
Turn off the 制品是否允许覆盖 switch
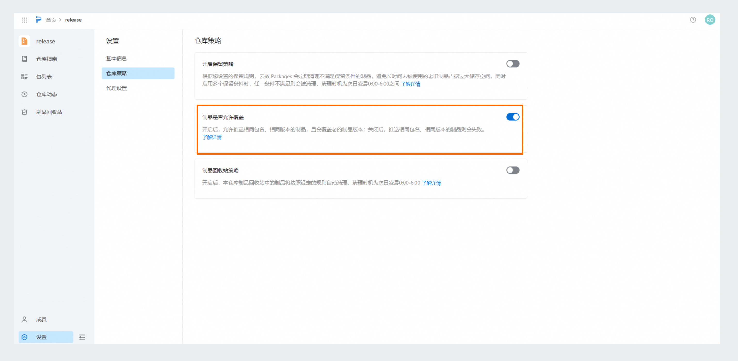[x=512, y=117]
